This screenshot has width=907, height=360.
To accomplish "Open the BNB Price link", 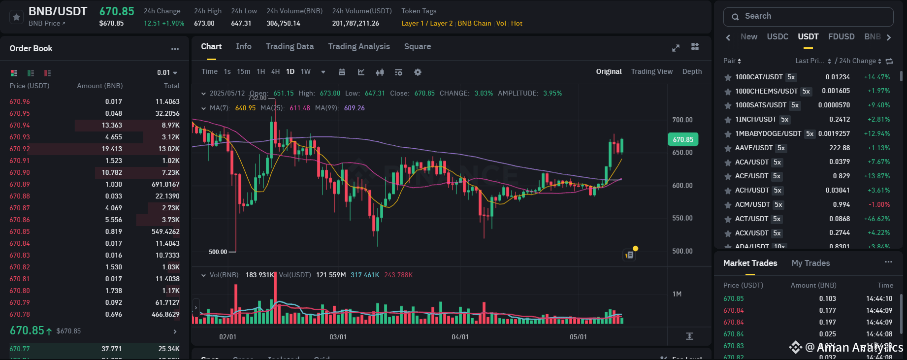I will pos(47,23).
